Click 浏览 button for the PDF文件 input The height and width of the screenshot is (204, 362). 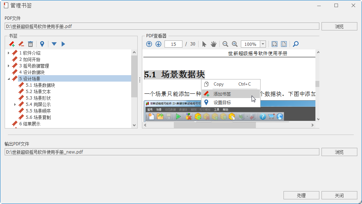(x=339, y=26)
